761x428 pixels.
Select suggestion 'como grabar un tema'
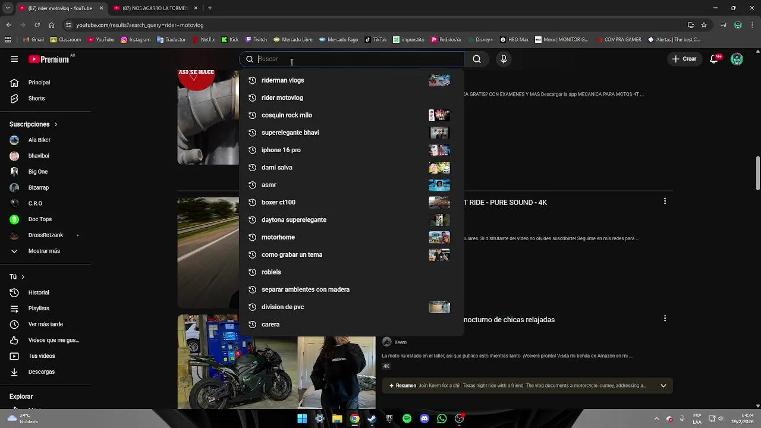tap(351, 254)
